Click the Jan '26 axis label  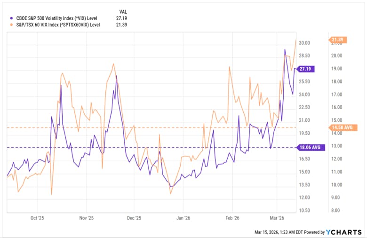pyautogui.click(x=183, y=218)
